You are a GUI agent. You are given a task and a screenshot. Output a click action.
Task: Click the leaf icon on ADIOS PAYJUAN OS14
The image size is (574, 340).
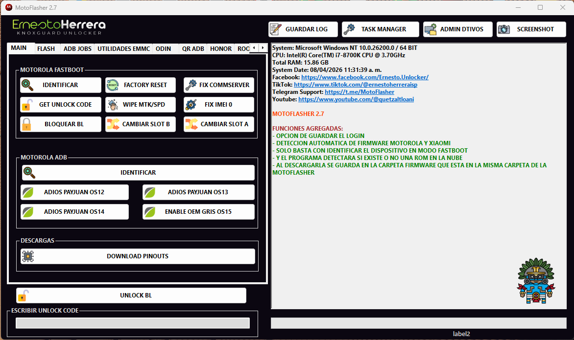28,212
